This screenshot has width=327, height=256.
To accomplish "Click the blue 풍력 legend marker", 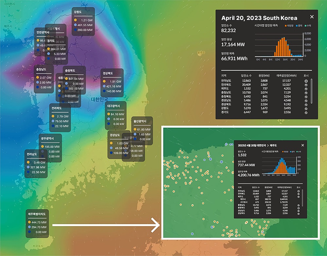I will 297,26.
